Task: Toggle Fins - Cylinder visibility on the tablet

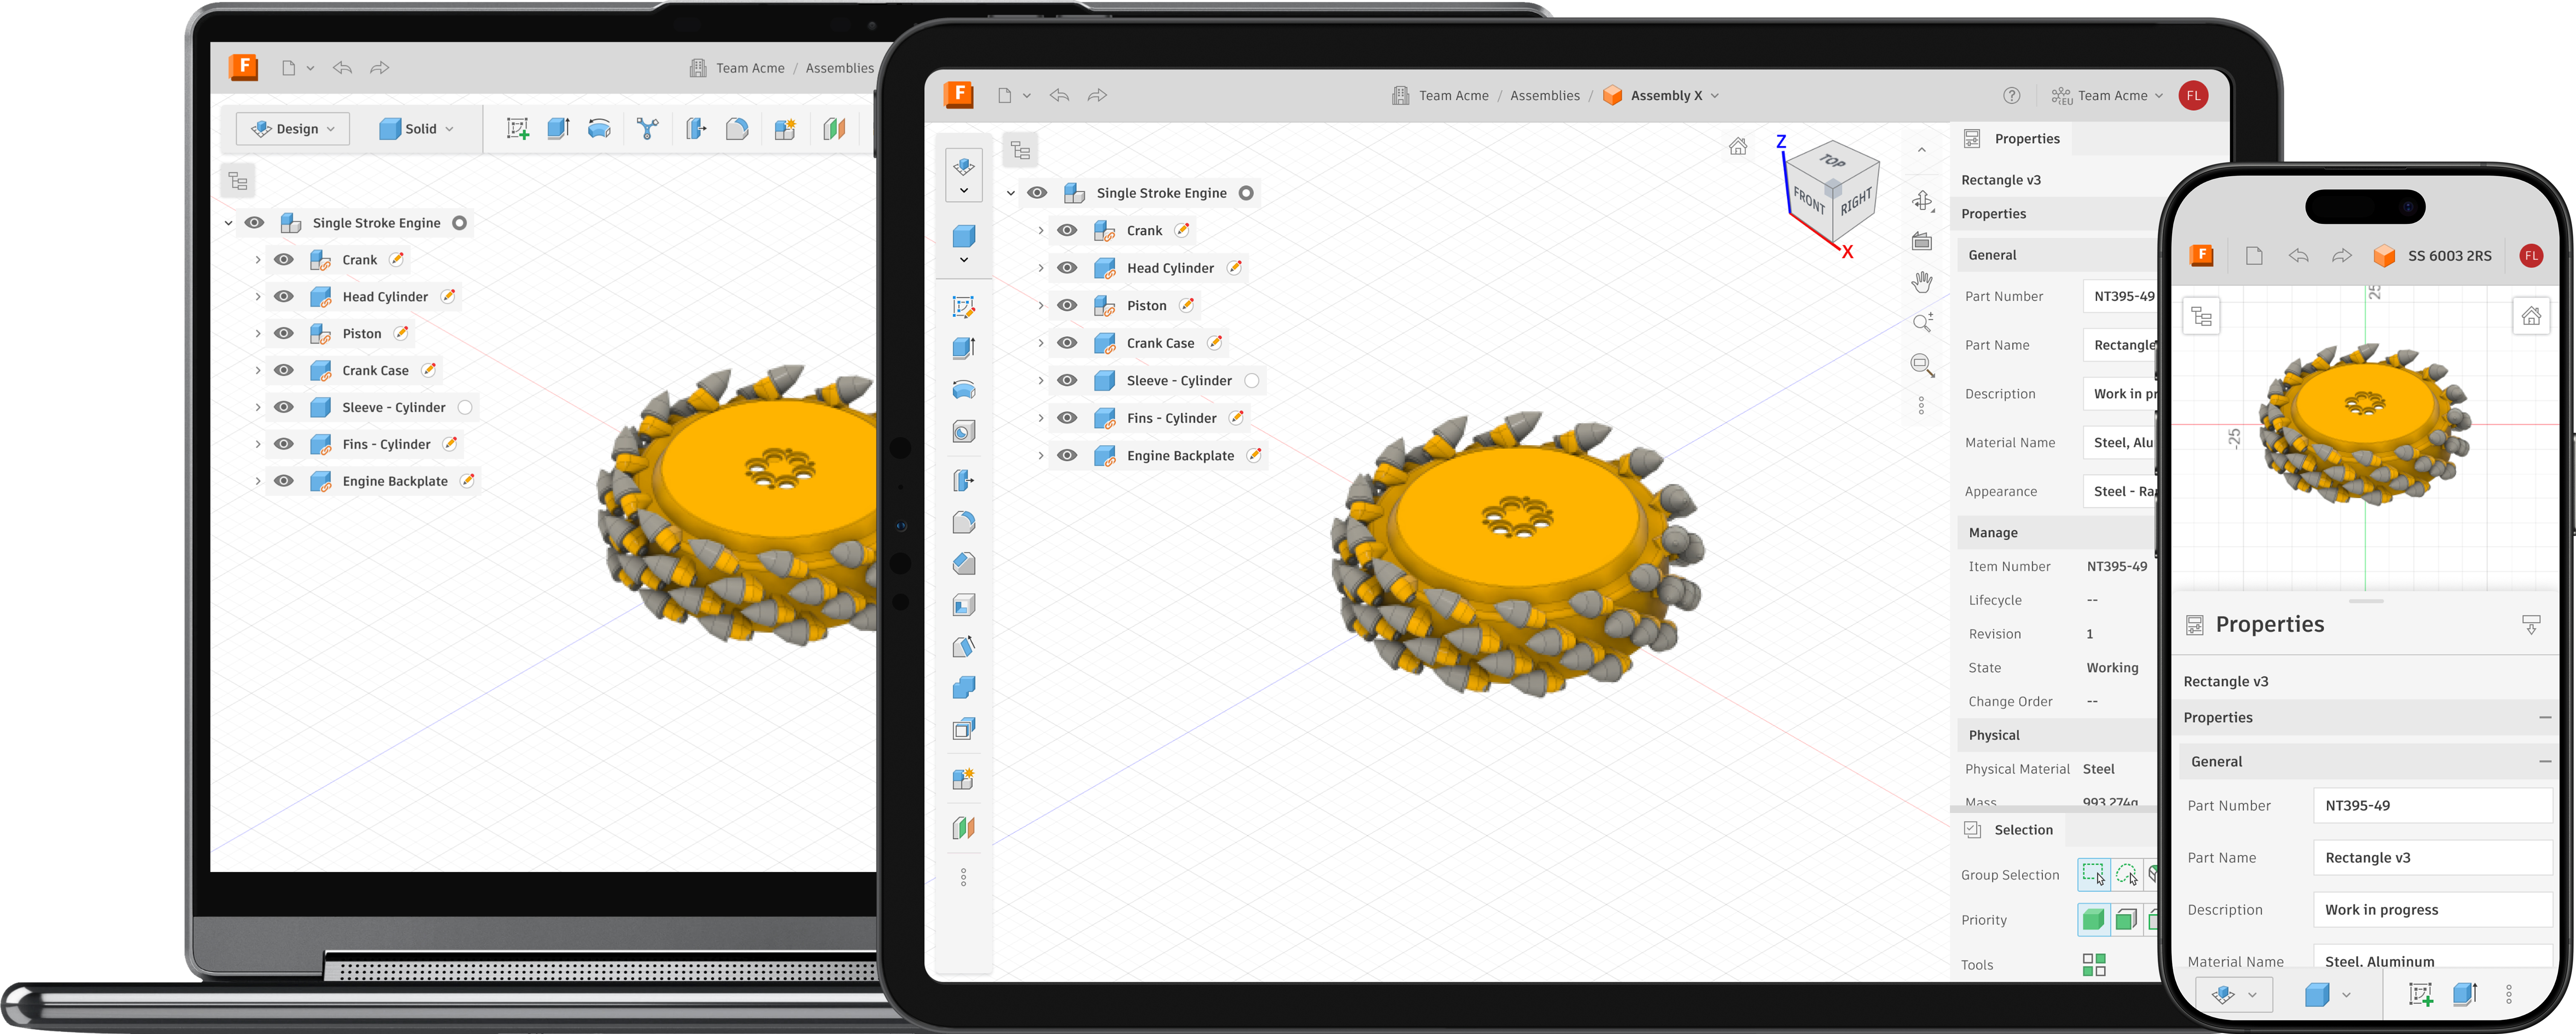Action: 1067,418
